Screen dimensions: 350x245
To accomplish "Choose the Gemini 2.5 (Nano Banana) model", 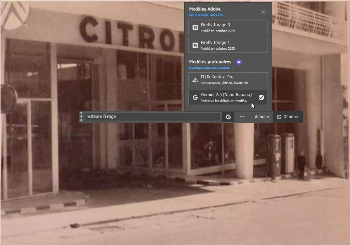I will (x=228, y=97).
